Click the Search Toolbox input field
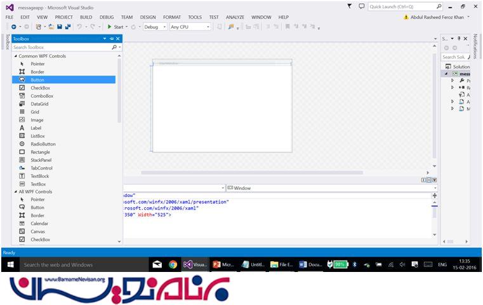 [x=60, y=47]
